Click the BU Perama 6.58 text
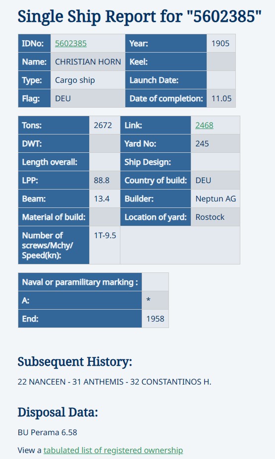The width and height of the screenshot is (275, 459). point(48,432)
